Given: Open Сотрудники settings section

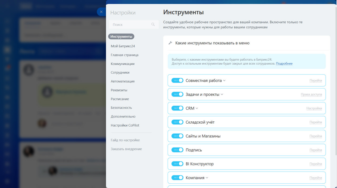Looking at the screenshot, I should pos(120,73).
